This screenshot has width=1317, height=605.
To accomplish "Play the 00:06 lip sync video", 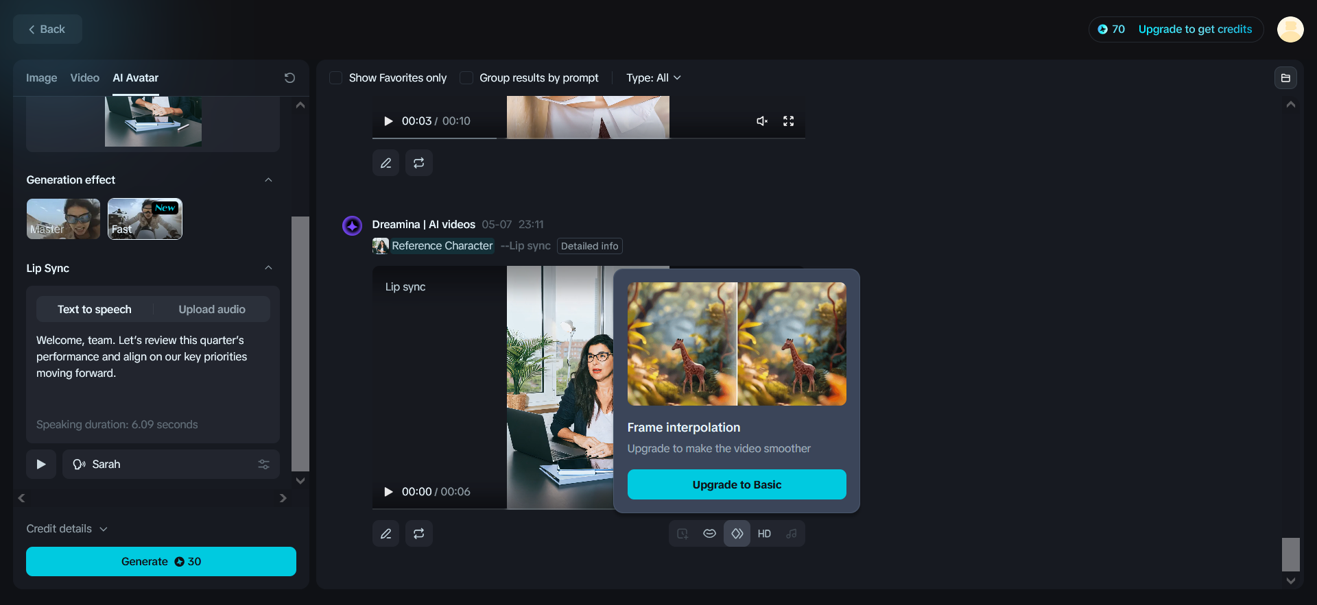I will 388,492.
